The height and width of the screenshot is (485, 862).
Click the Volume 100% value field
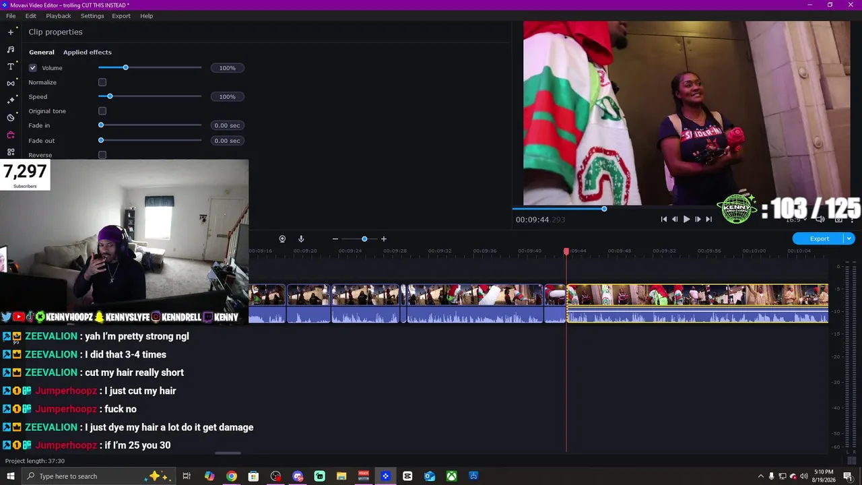227,68
